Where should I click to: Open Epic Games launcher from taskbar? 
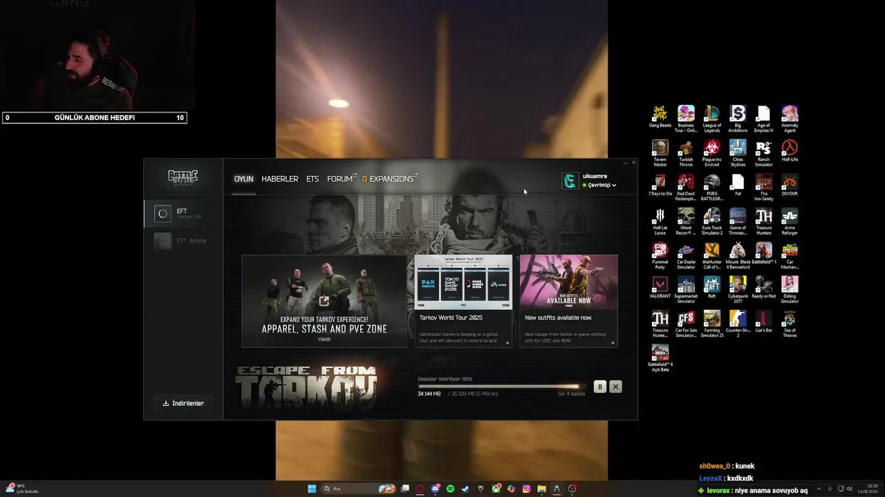(481, 489)
